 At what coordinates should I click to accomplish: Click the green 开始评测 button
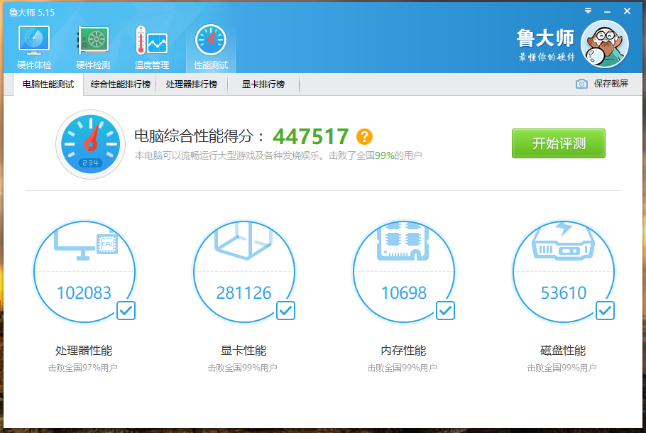point(559,143)
